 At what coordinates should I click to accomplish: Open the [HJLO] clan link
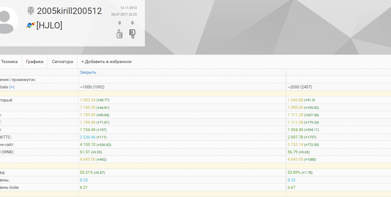click(49, 25)
